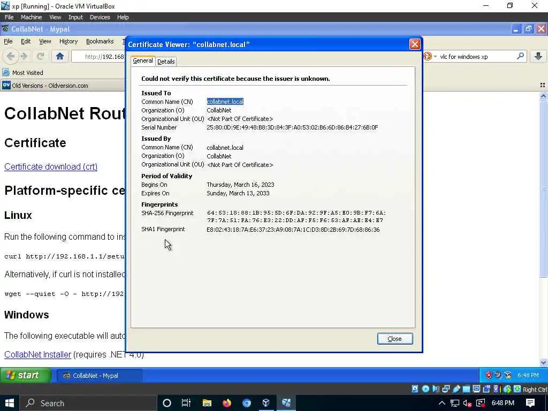Image resolution: width=548 pixels, height=411 pixels.
Task: Open the browser Bookmarks menu
Action: (100, 41)
